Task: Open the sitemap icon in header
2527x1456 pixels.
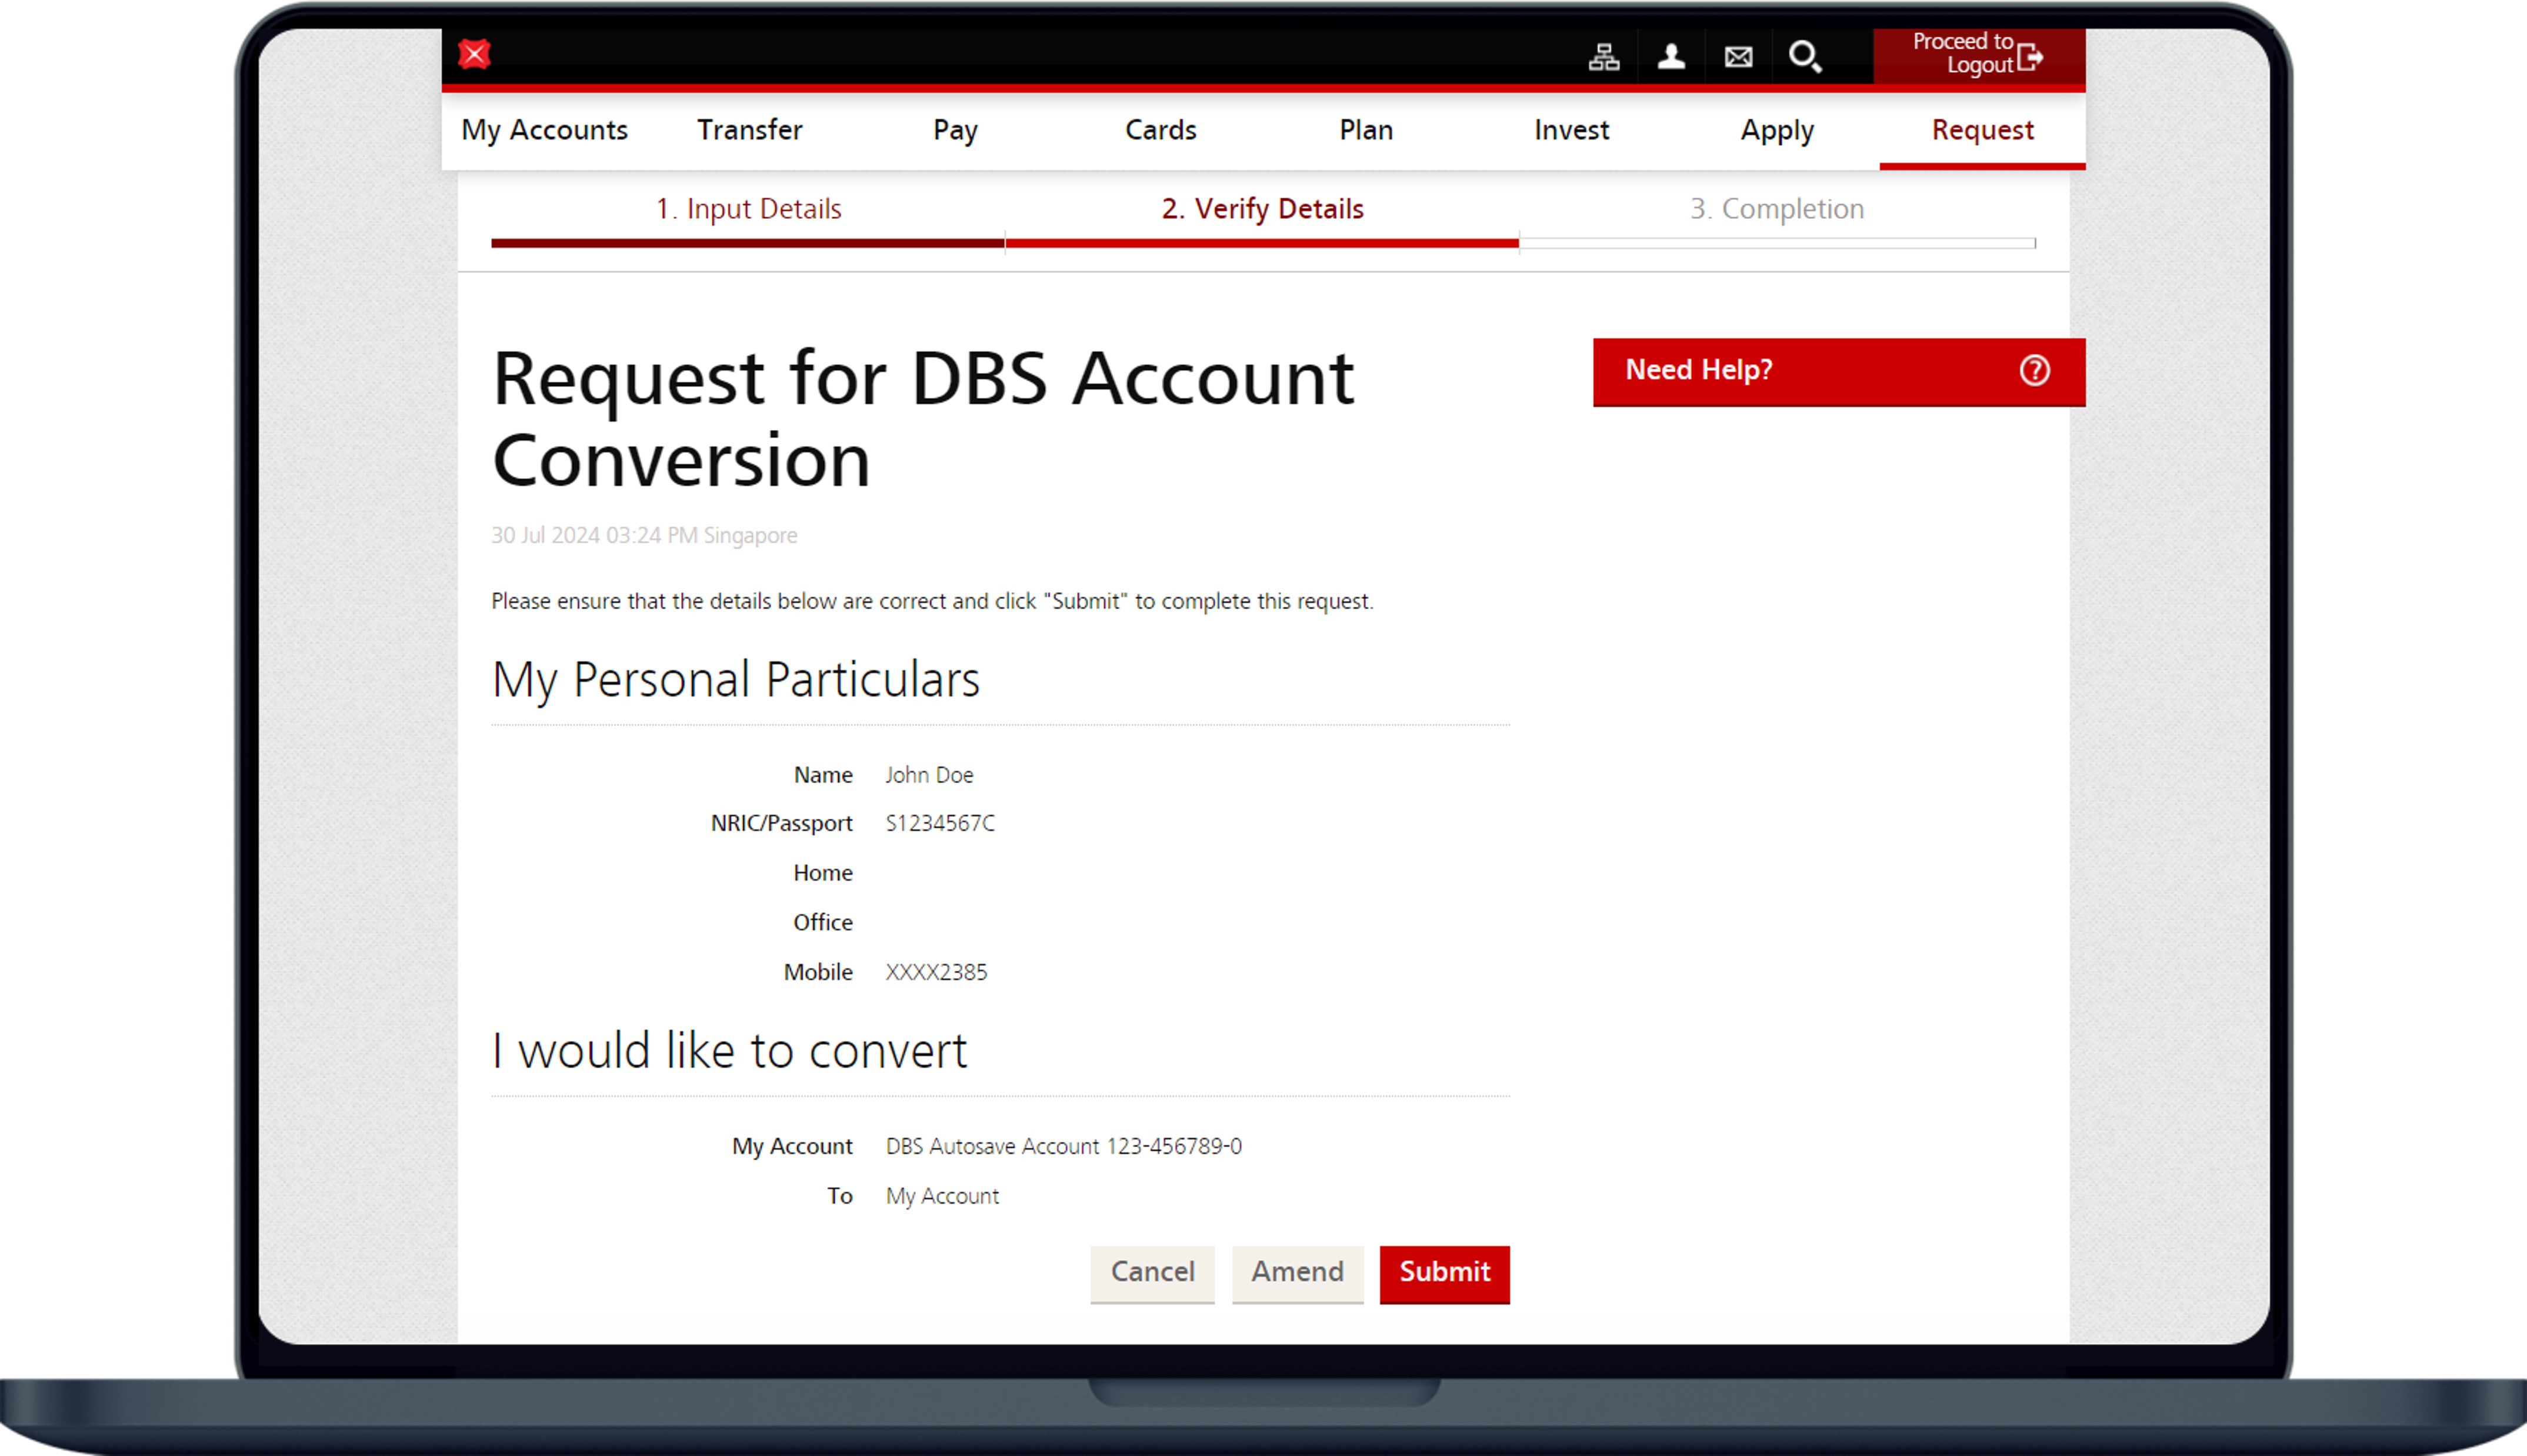Action: 1603,57
